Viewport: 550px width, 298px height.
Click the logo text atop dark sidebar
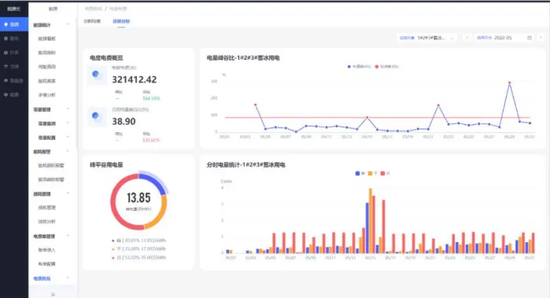13,9
